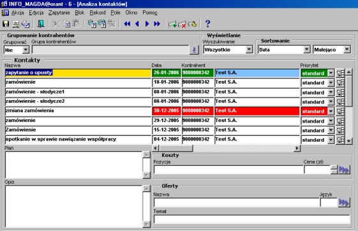Click into the Opis text area
The image size is (358, 231).
pos(74,206)
